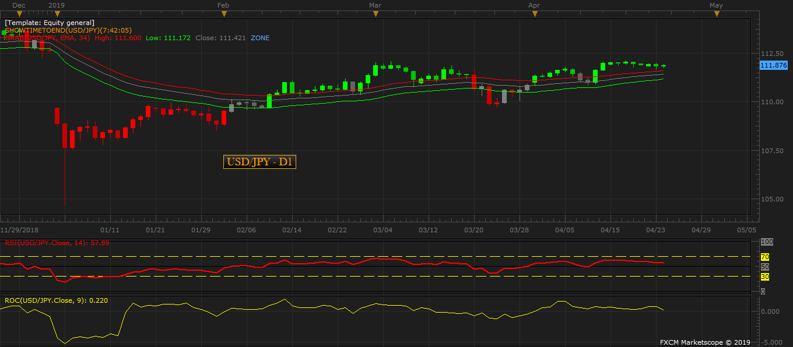
Task: Click the RSI scale 100 tag
Action: pyautogui.click(x=767, y=242)
